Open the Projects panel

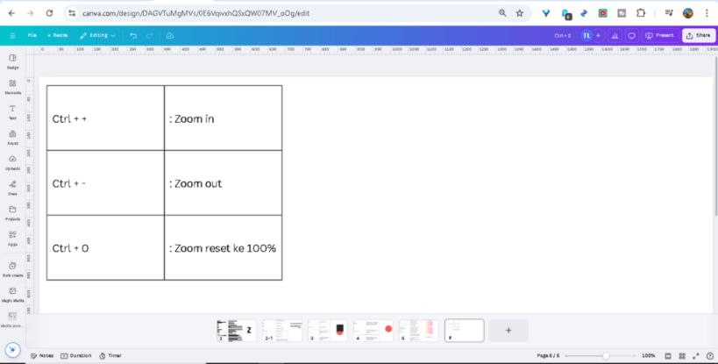point(12,213)
